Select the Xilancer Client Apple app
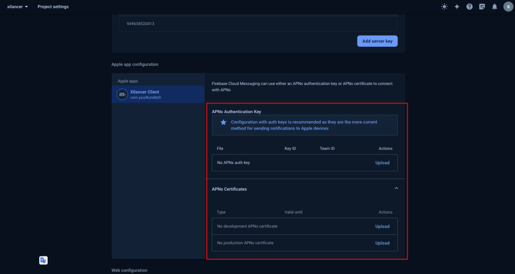This screenshot has height=274, width=515. click(x=158, y=95)
